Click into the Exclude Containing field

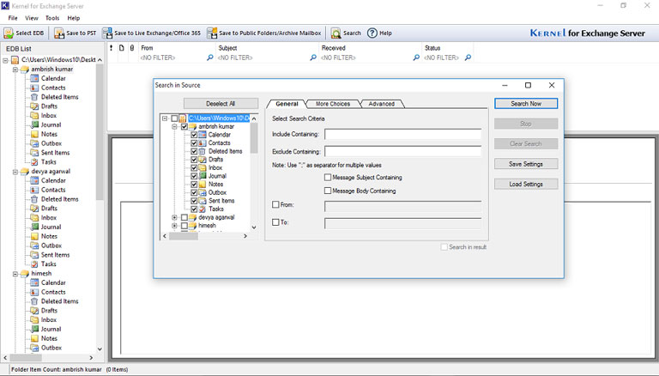point(402,151)
